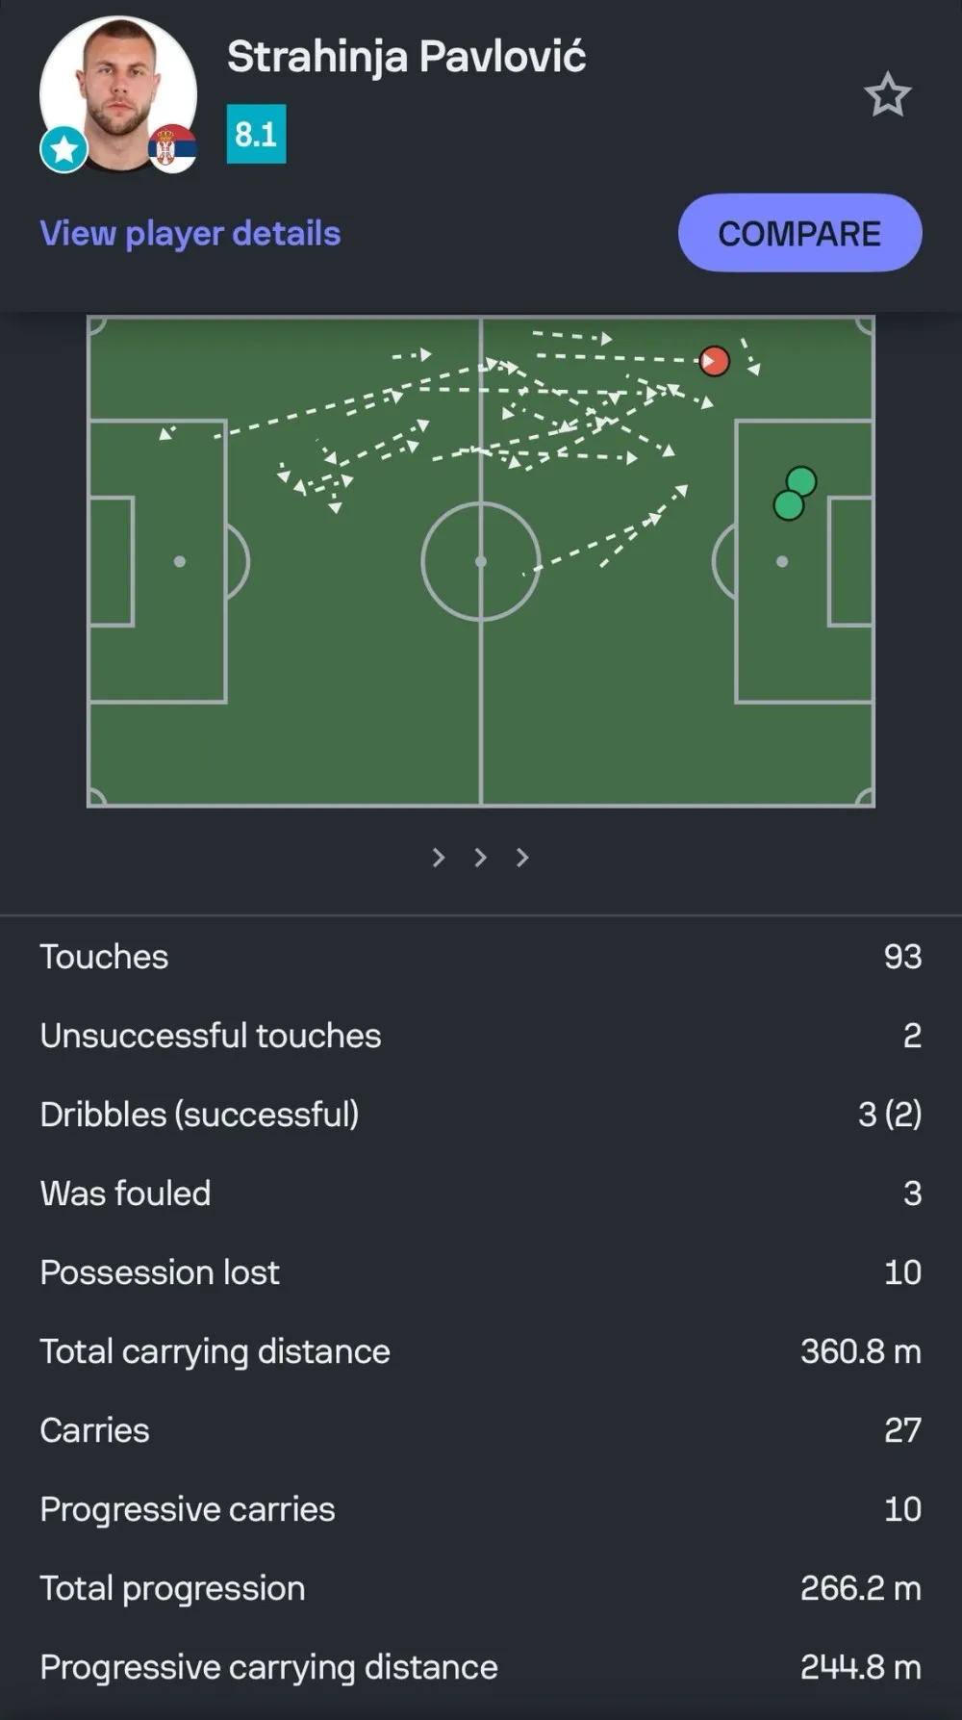Tap the Dribbles (successful) row
This screenshot has height=1720, width=962.
pos(481,1115)
